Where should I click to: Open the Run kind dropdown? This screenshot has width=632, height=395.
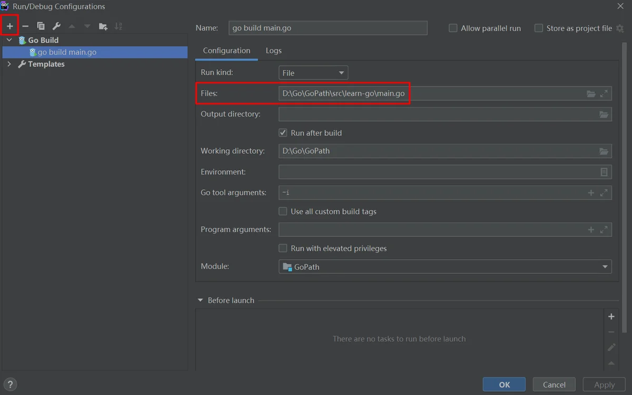click(x=313, y=73)
